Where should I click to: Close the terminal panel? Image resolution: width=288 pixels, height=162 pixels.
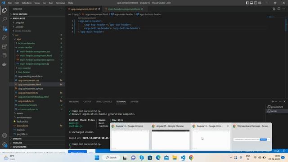click(284, 101)
